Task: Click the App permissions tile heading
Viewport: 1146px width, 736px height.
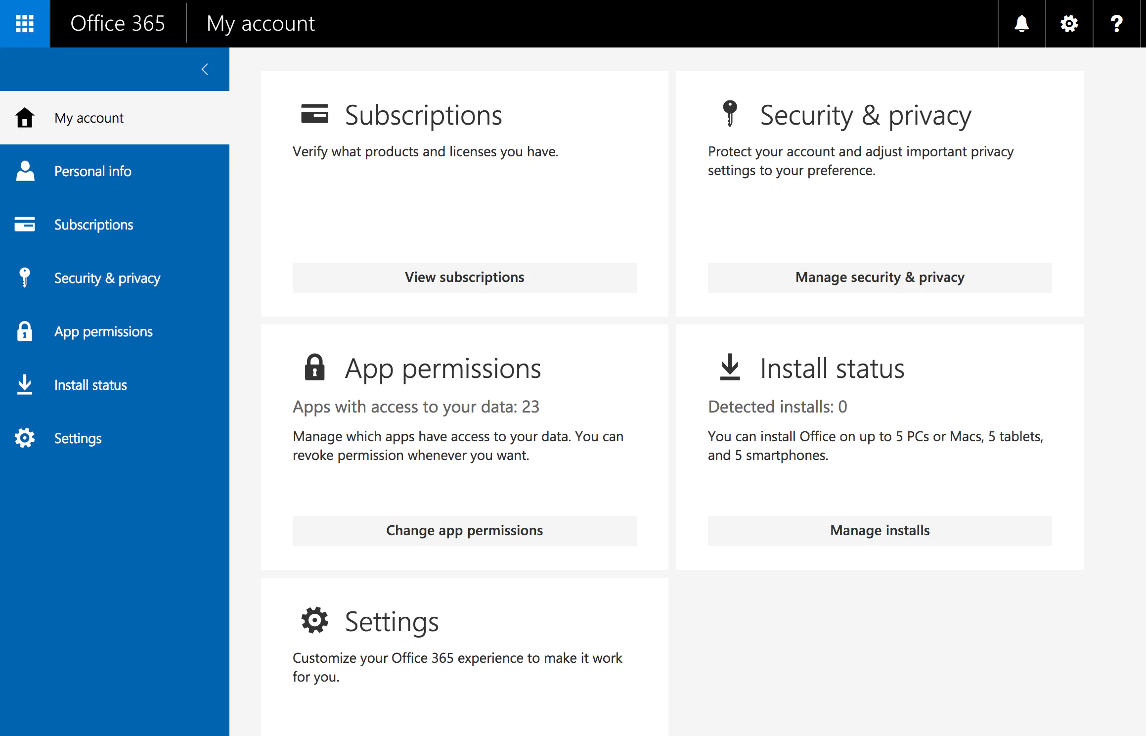Action: pos(443,368)
